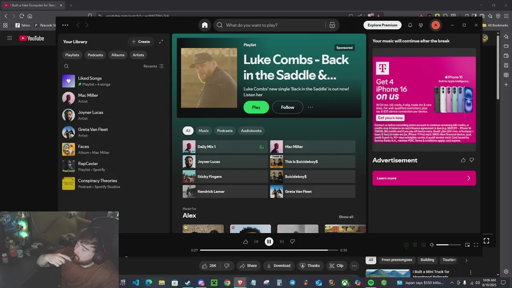Expand YouTube category chips with right arrow
Viewport: 512px width, 288px height.
pos(466,260)
